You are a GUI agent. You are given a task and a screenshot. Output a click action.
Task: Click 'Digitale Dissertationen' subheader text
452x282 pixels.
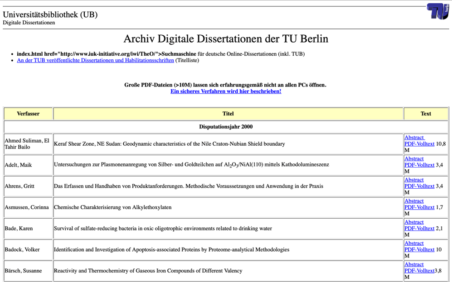[29, 23]
